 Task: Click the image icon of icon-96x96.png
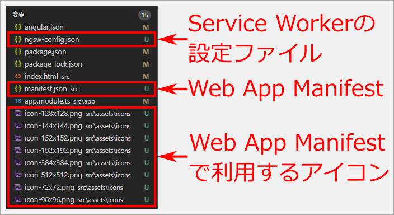click(x=18, y=200)
